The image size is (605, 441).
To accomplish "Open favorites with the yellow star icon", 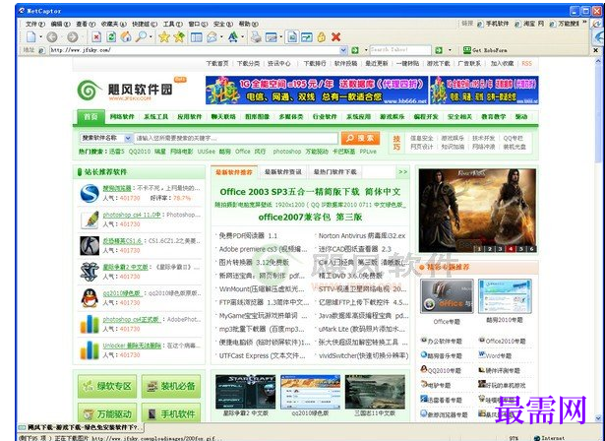I will [164, 37].
